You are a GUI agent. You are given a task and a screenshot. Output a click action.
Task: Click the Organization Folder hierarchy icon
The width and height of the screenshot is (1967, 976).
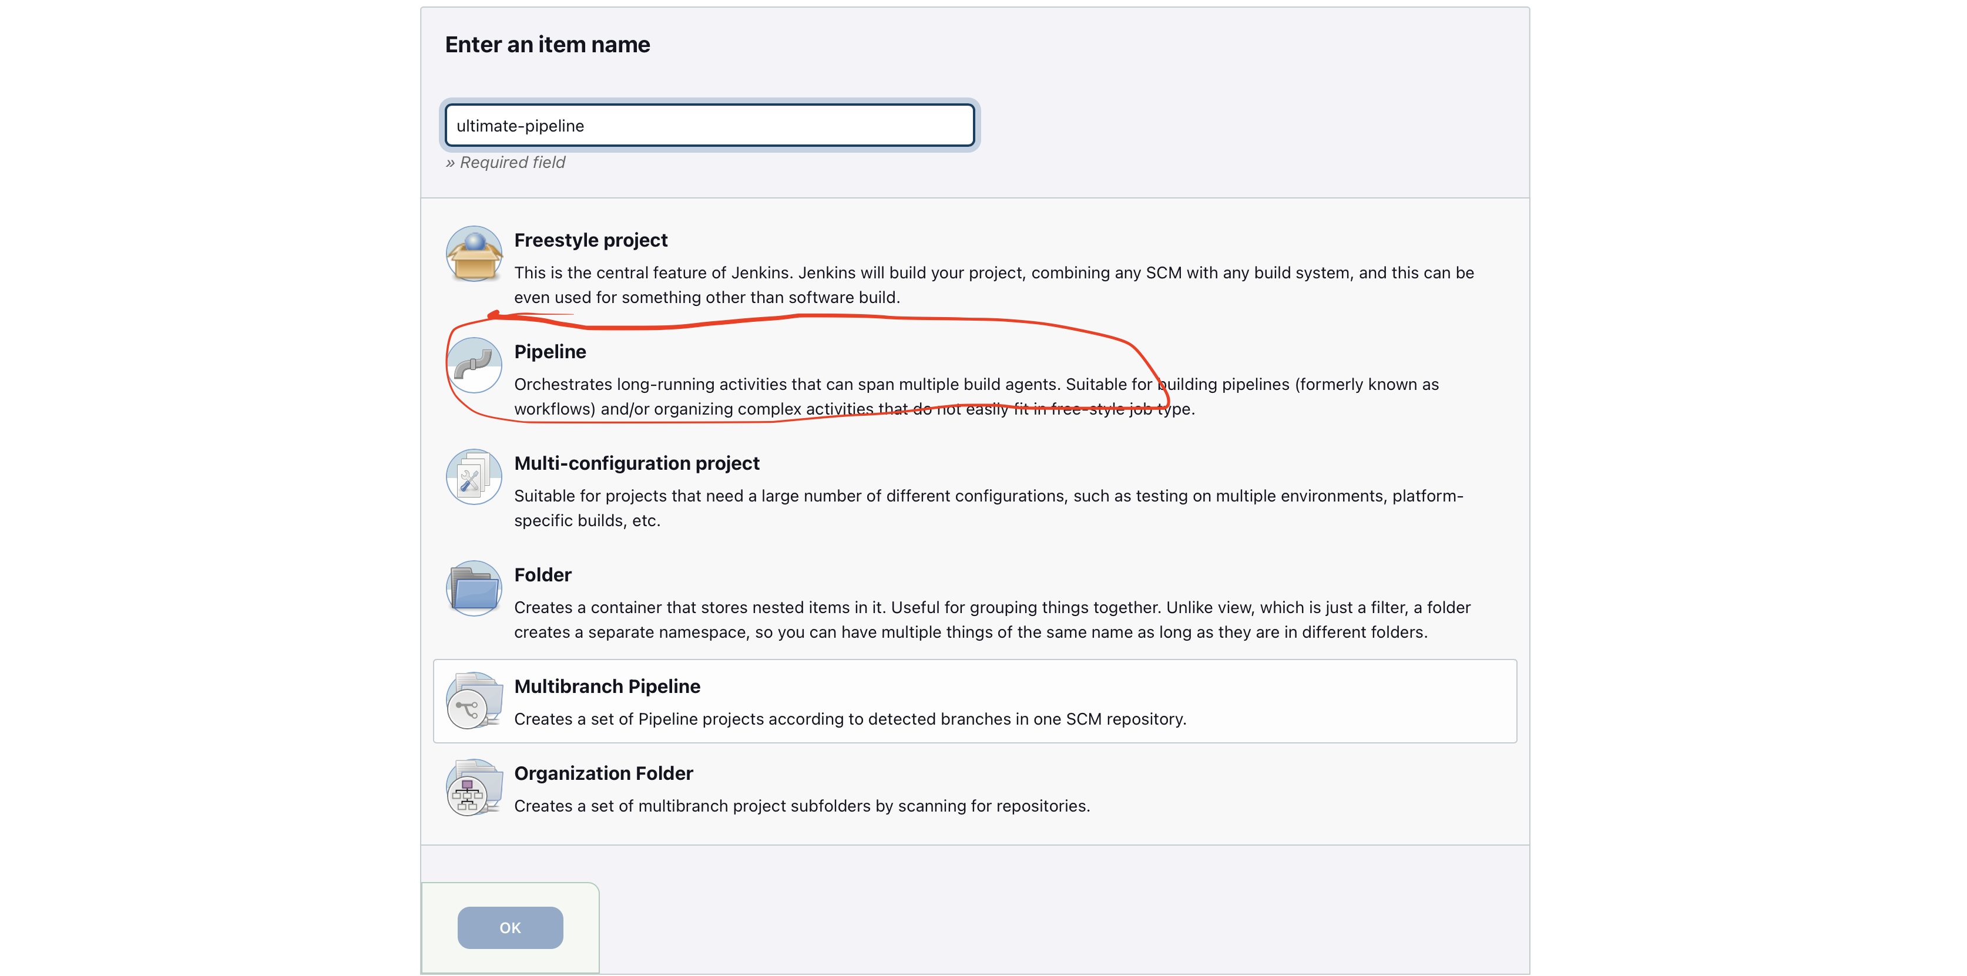pyautogui.click(x=474, y=787)
